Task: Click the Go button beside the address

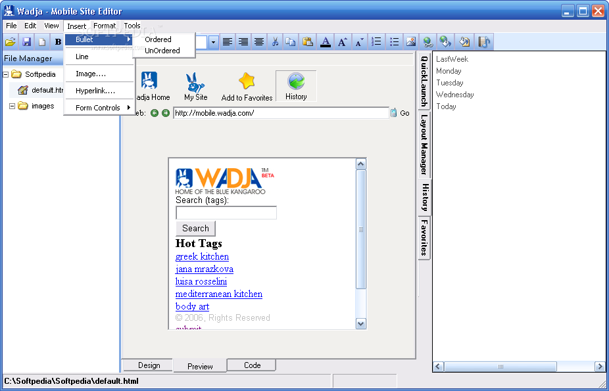Action: tap(400, 113)
